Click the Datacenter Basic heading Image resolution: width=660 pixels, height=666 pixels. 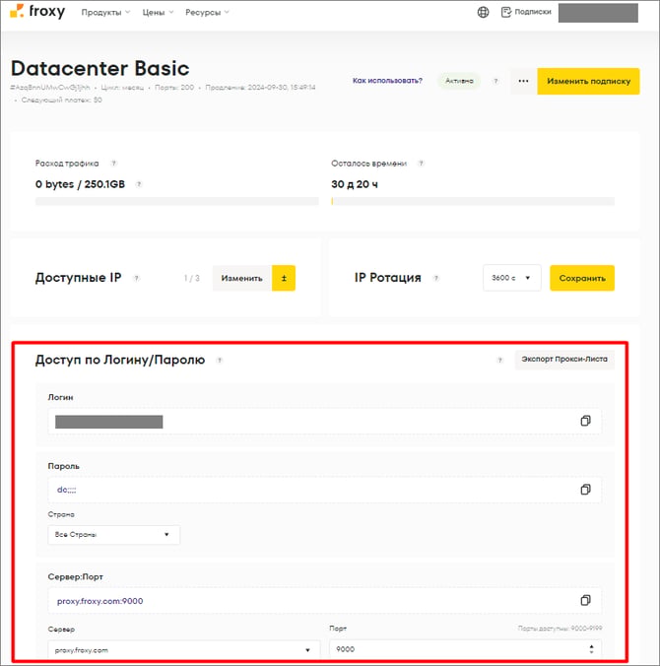[99, 68]
